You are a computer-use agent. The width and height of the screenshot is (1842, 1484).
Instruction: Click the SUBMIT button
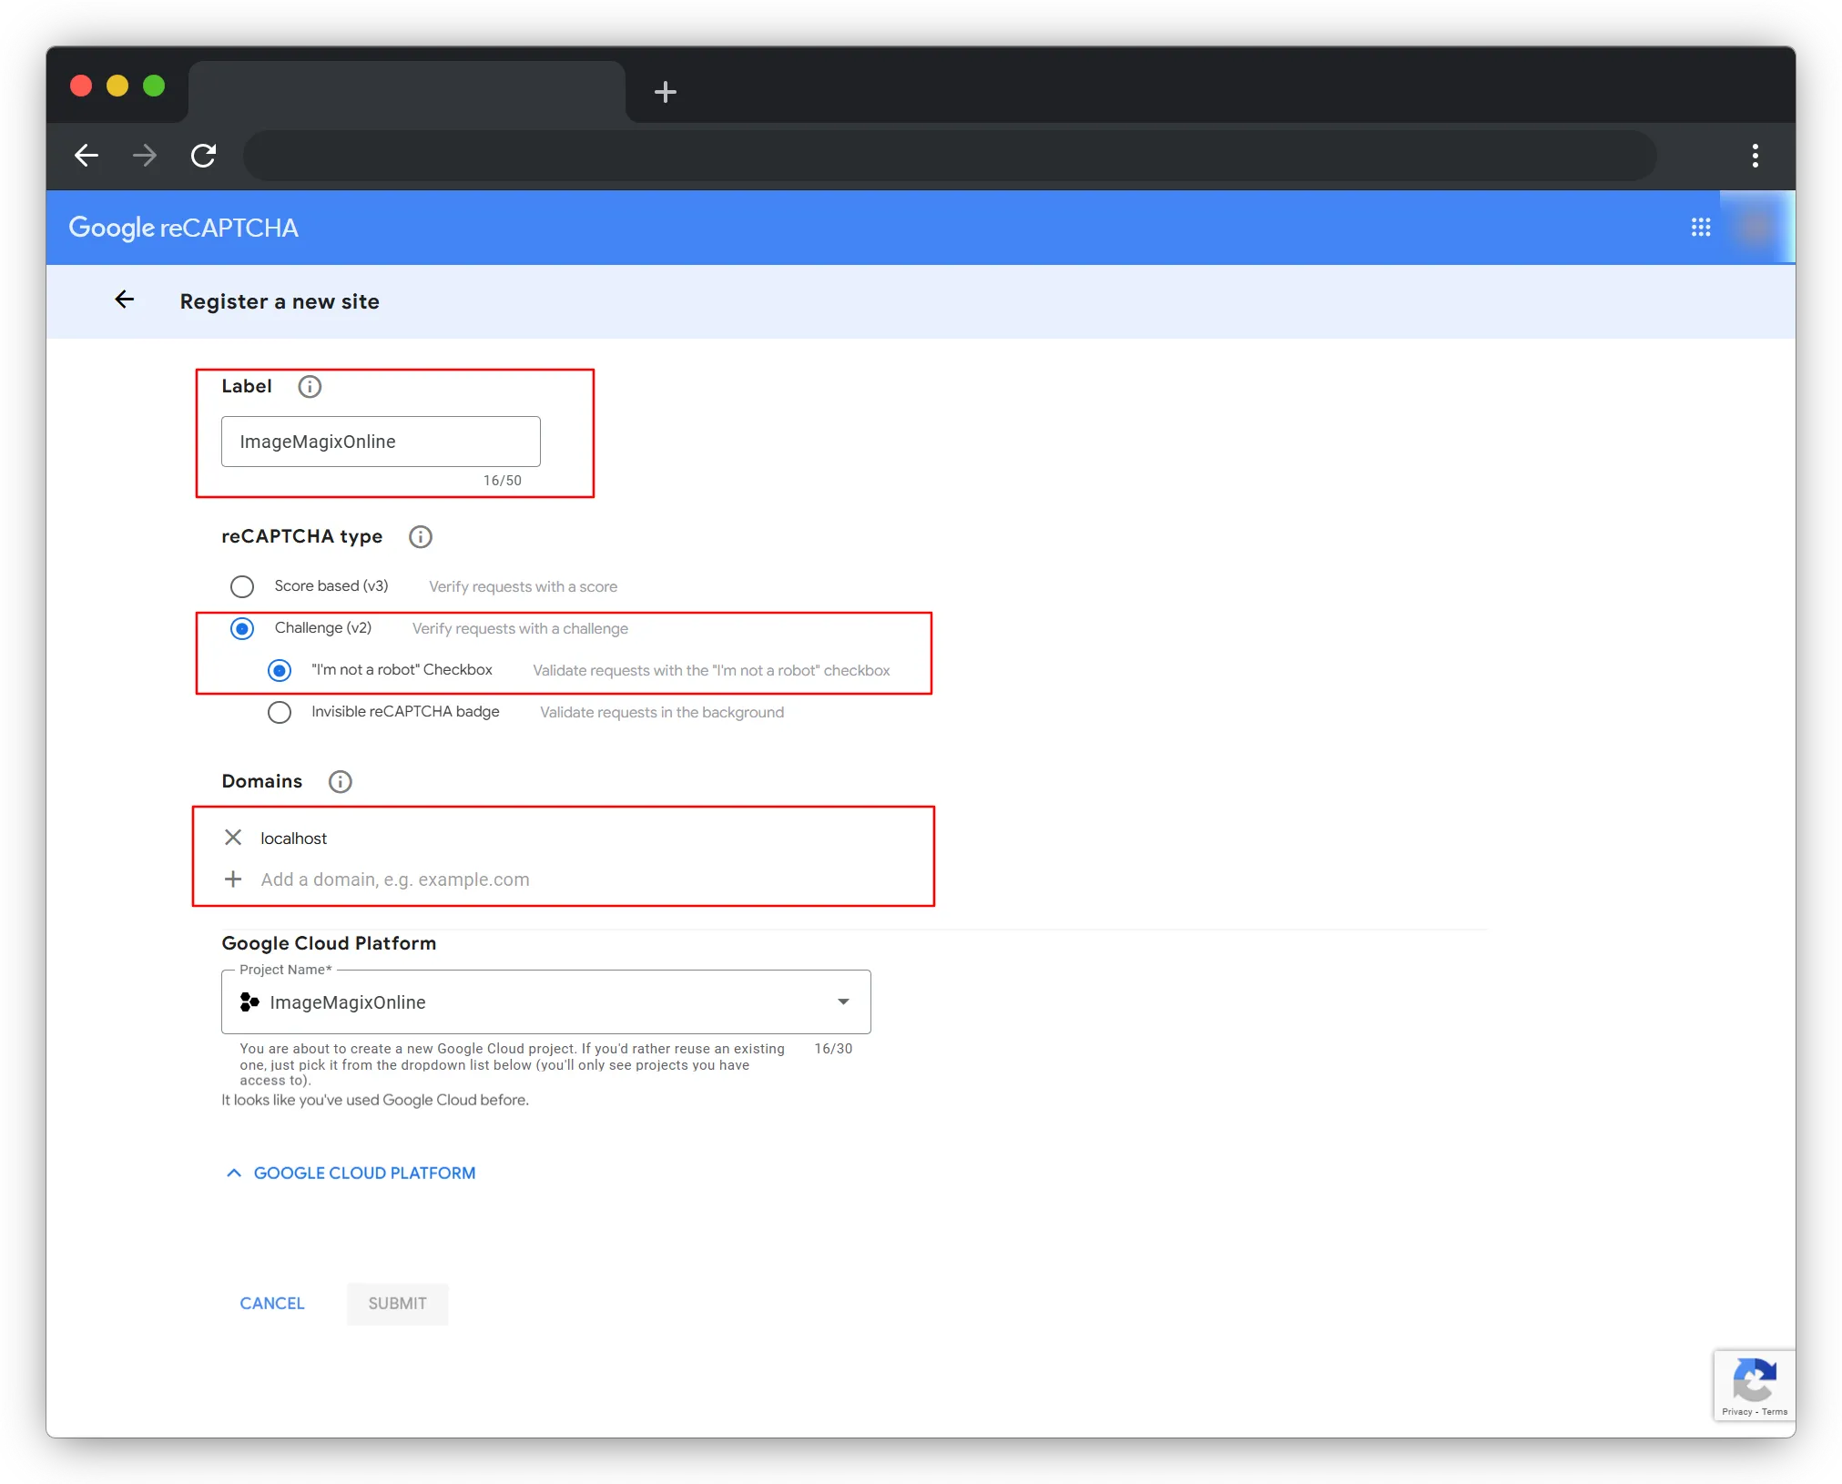[397, 1304]
